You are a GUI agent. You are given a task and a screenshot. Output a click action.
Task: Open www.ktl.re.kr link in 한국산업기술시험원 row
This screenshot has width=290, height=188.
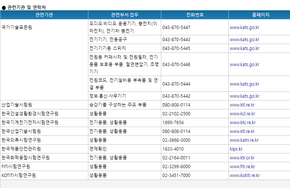[242, 131]
